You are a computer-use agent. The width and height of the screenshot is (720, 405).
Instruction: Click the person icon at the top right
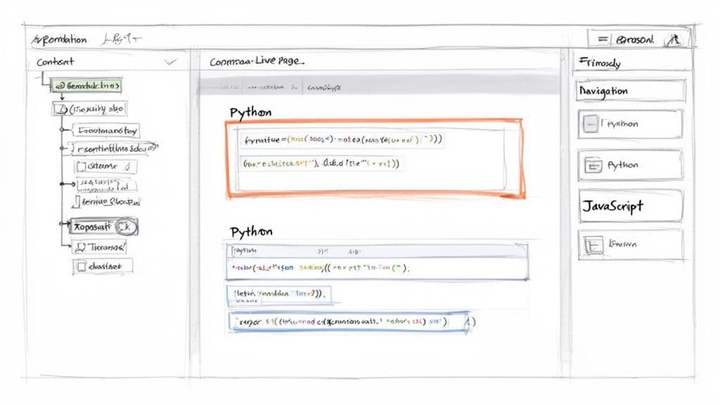tap(674, 40)
